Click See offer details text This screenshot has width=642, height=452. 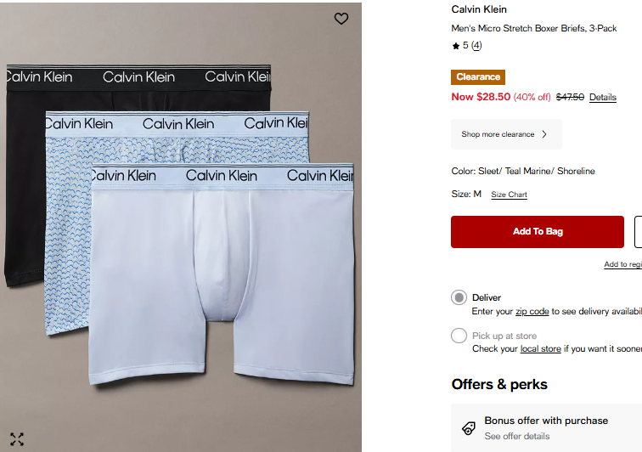click(x=516, y=436)
